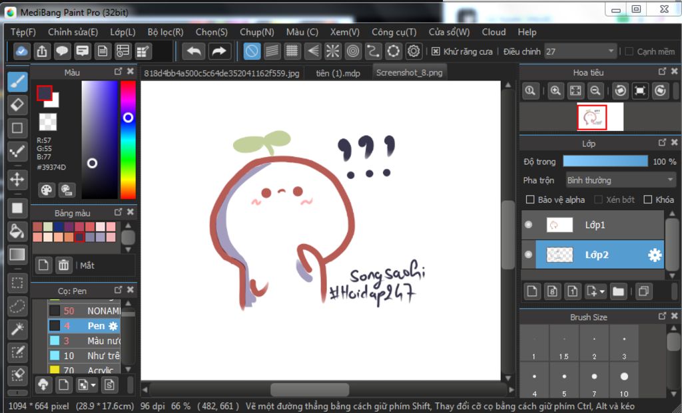Select the Lasso selection tool
The image size is (682, 413).
17,306
